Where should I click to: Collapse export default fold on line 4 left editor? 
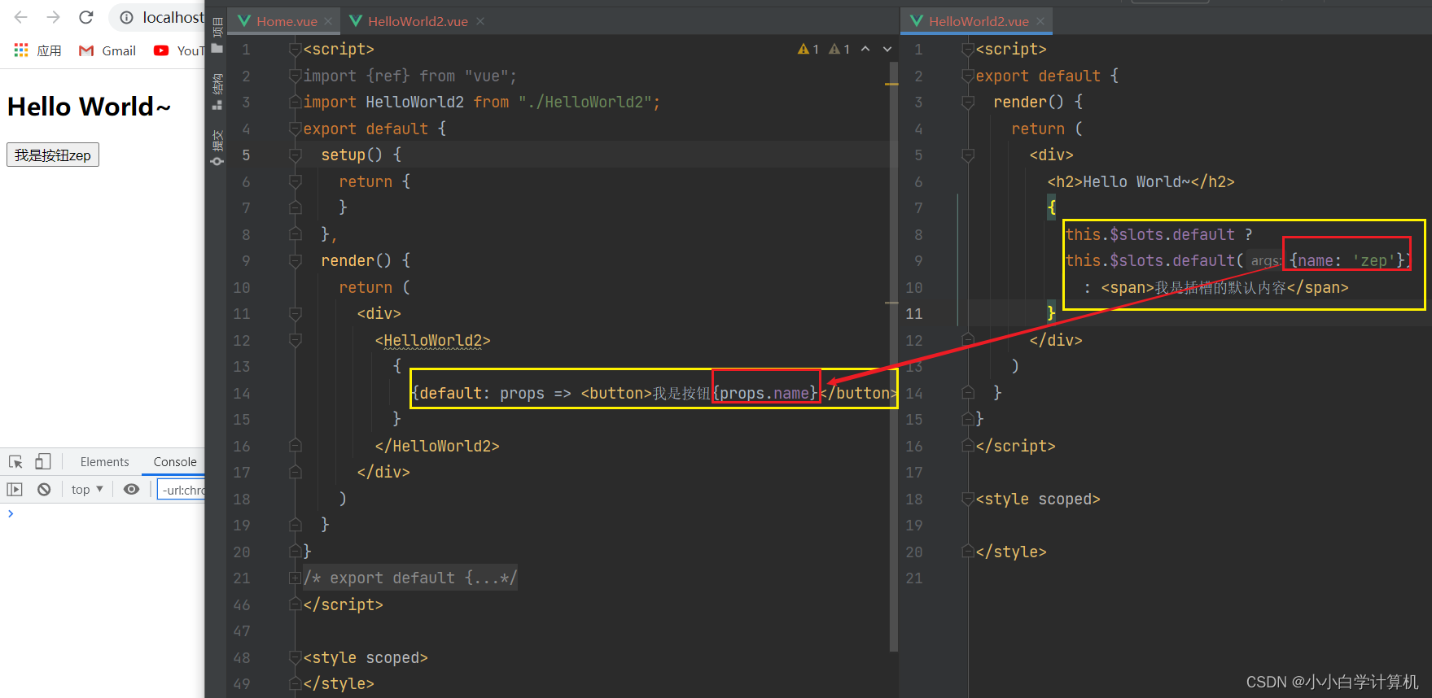coord(296,129)
